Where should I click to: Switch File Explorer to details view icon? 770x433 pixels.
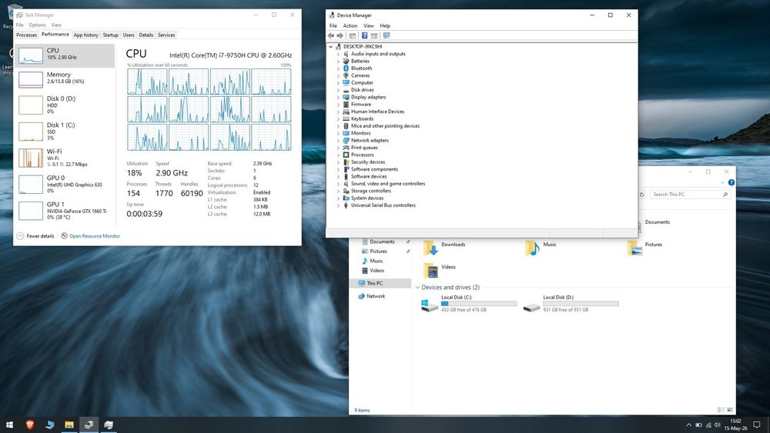pos(721,410)
